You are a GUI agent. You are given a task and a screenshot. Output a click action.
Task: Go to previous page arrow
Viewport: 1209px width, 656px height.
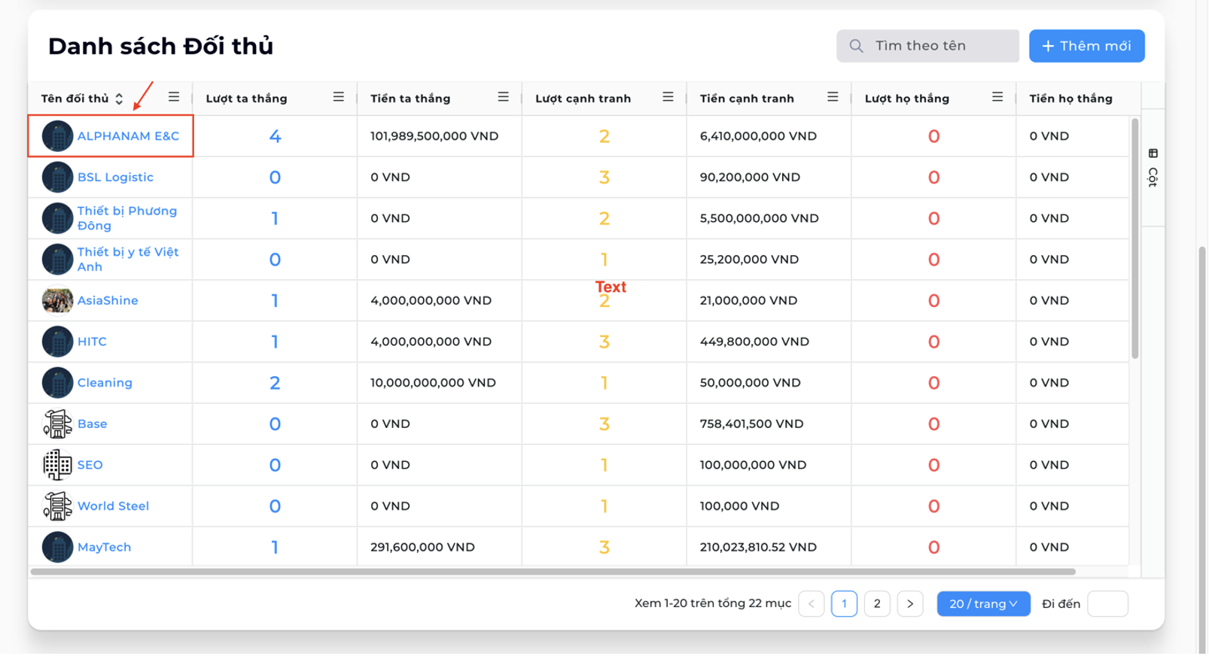[812, 604]
